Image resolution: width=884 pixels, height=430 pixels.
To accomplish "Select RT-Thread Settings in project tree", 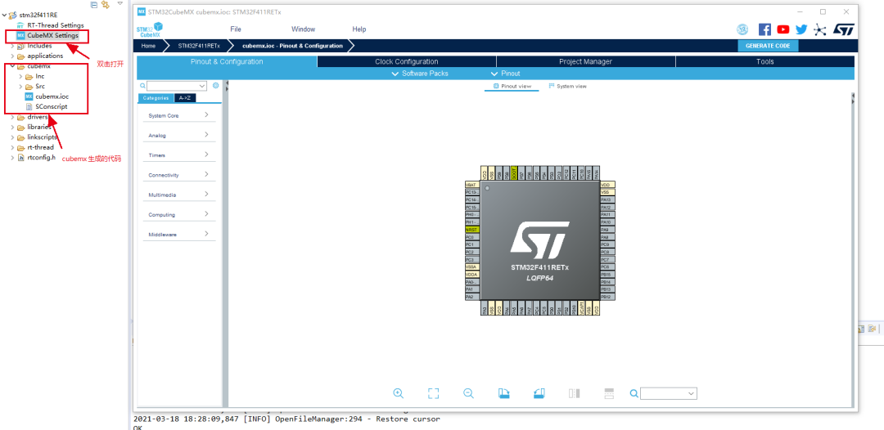I will [56, 25].
